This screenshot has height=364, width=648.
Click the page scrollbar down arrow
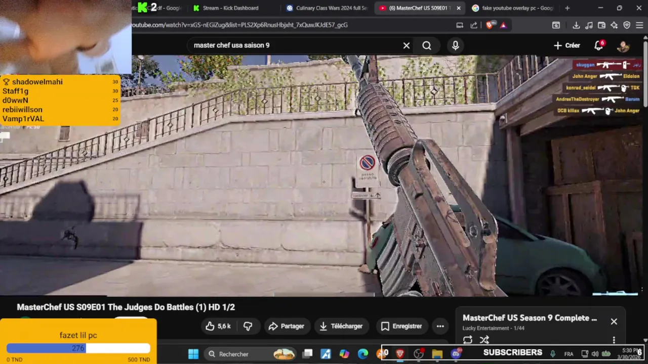645,341
